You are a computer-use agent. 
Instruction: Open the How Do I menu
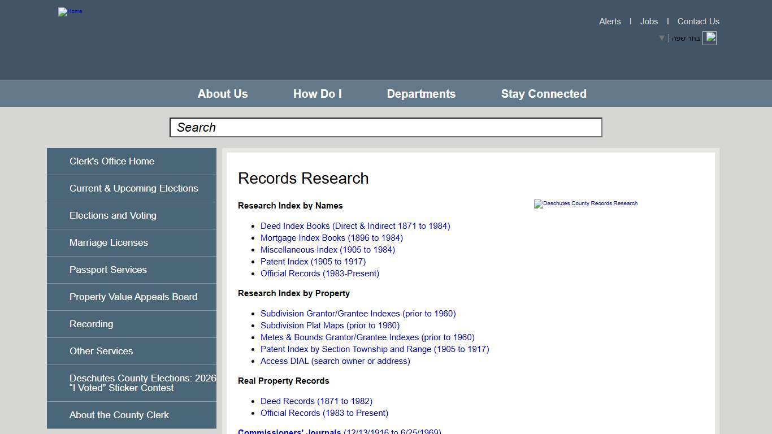317,93
